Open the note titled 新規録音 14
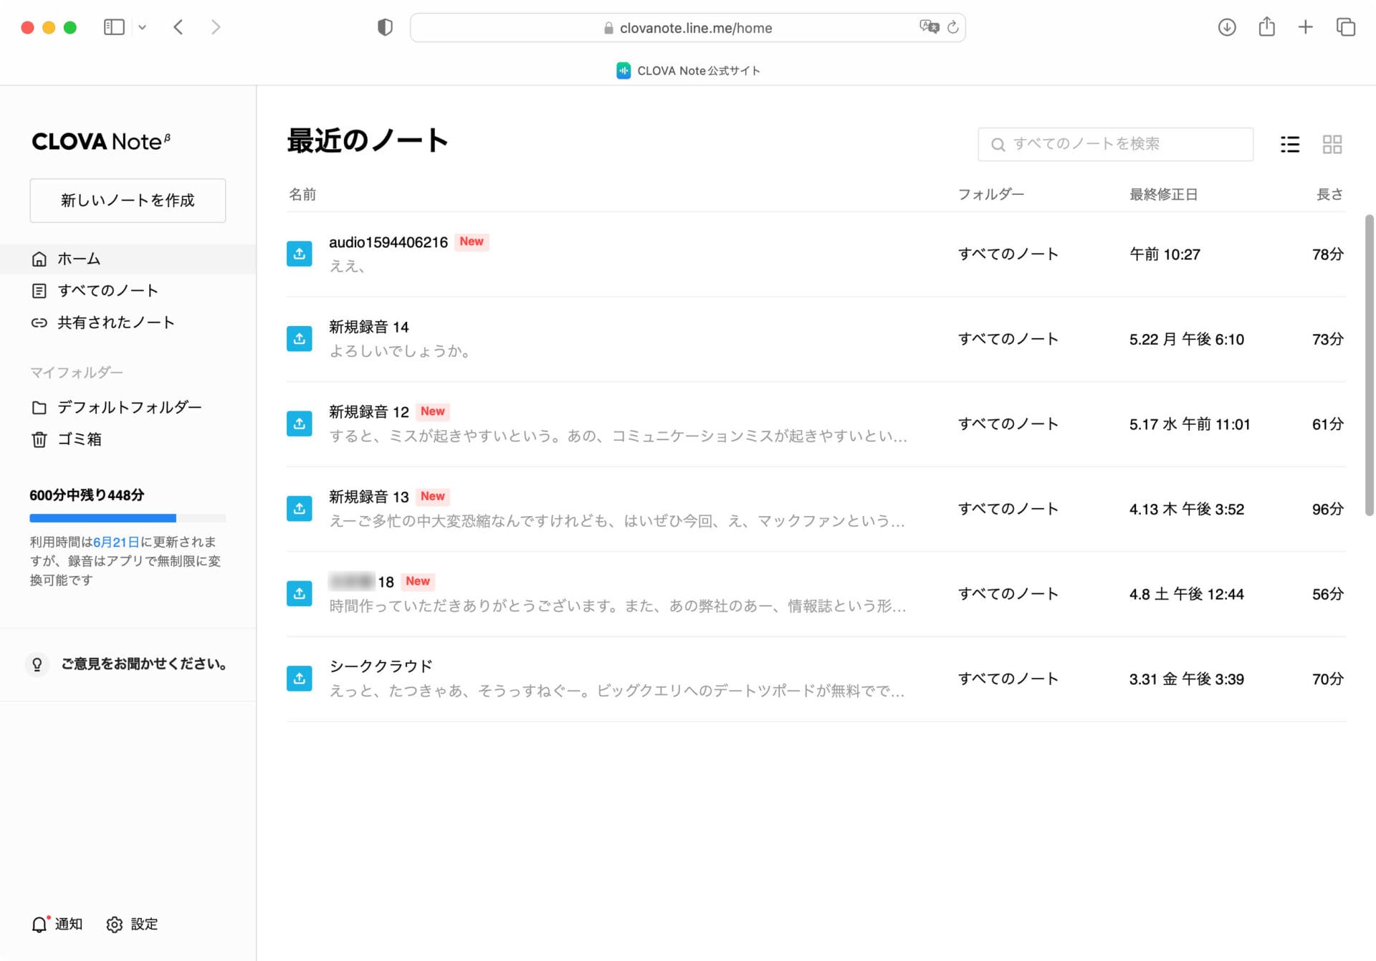1376x961 pixels. [x=368, y=327]
